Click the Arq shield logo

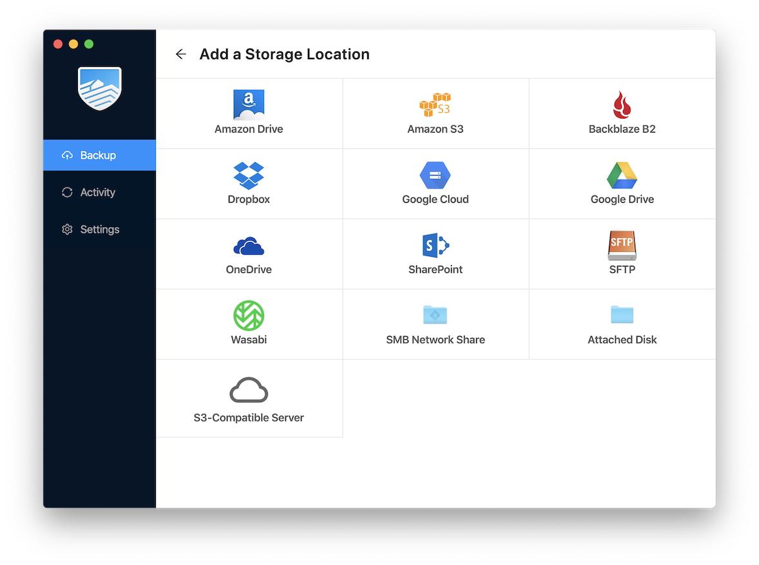point(100,88)
